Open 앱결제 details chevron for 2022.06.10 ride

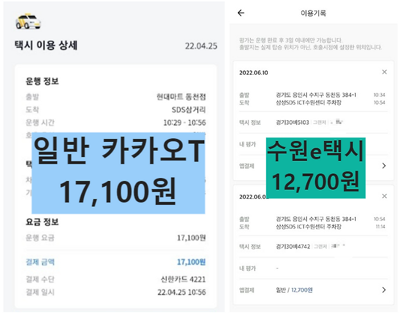tap(384, 166)
